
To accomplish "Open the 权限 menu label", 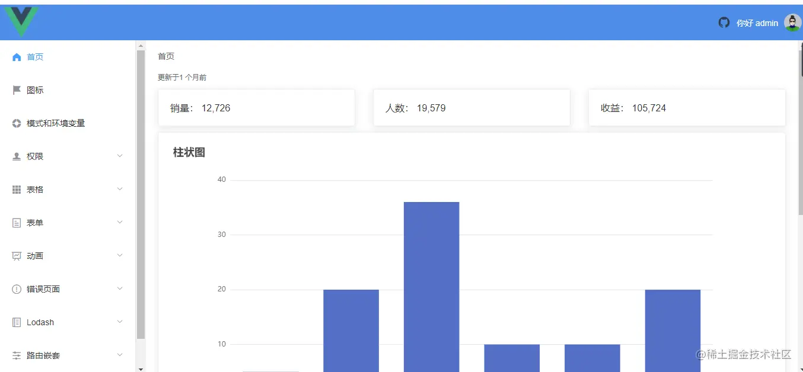I will pyautogui.click(x=35, y=156).
